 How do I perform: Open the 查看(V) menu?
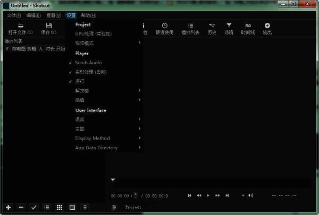point(54,15)
